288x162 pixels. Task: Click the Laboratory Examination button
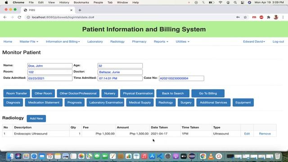(x=105, y=103)
